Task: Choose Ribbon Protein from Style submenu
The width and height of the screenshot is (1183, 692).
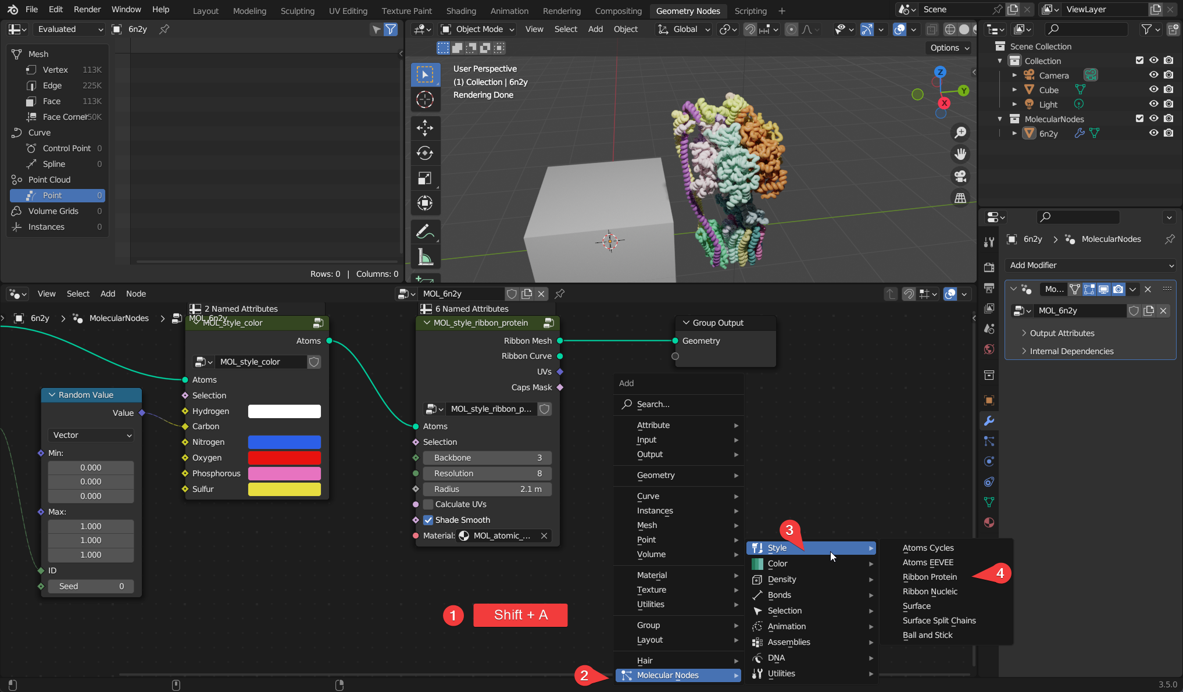Action: click(930, 577)
